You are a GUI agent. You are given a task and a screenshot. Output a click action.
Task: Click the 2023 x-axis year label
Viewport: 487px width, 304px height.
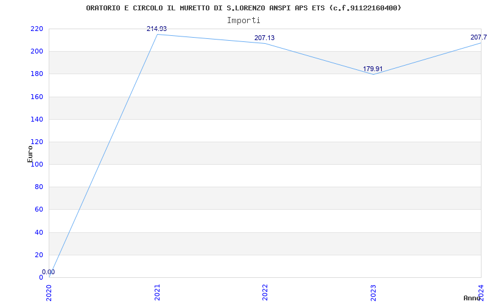coord(373,292)
